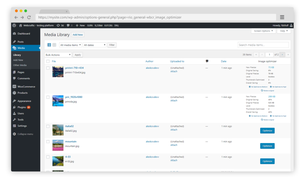Viewport: 305px width, 180px height.
Task: Go to next page arrow in pagination
Action: pos(282,55)
